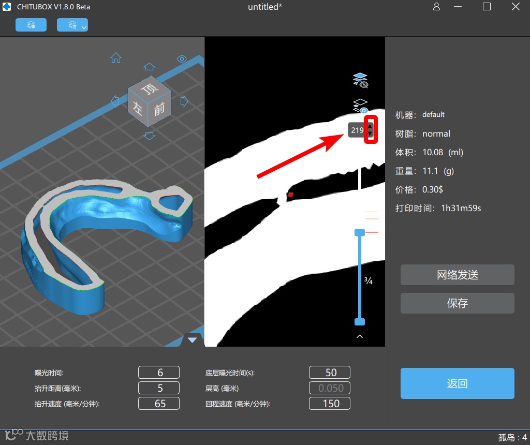Image resolution: width=530 pixels, height=445 pixels.
Task: Rotate view with the left arrow
Action: pyautogui.click(x=115, y=101)
